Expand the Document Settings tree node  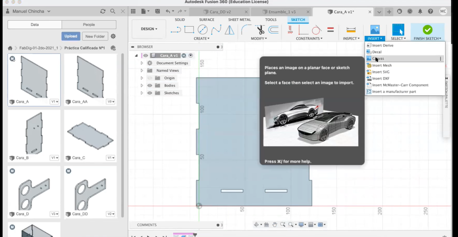[142, 63]
